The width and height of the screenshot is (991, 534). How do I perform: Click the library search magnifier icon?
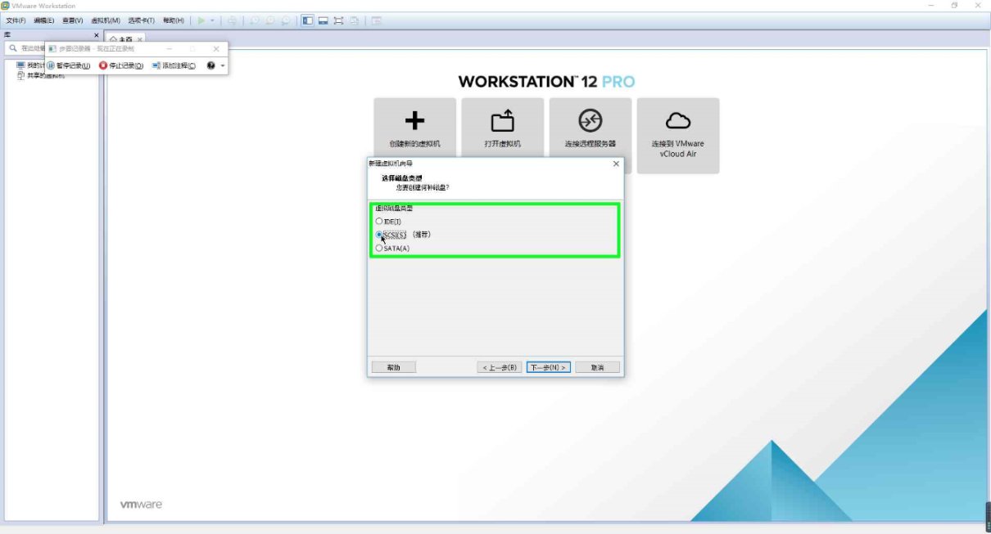(12, 48)
